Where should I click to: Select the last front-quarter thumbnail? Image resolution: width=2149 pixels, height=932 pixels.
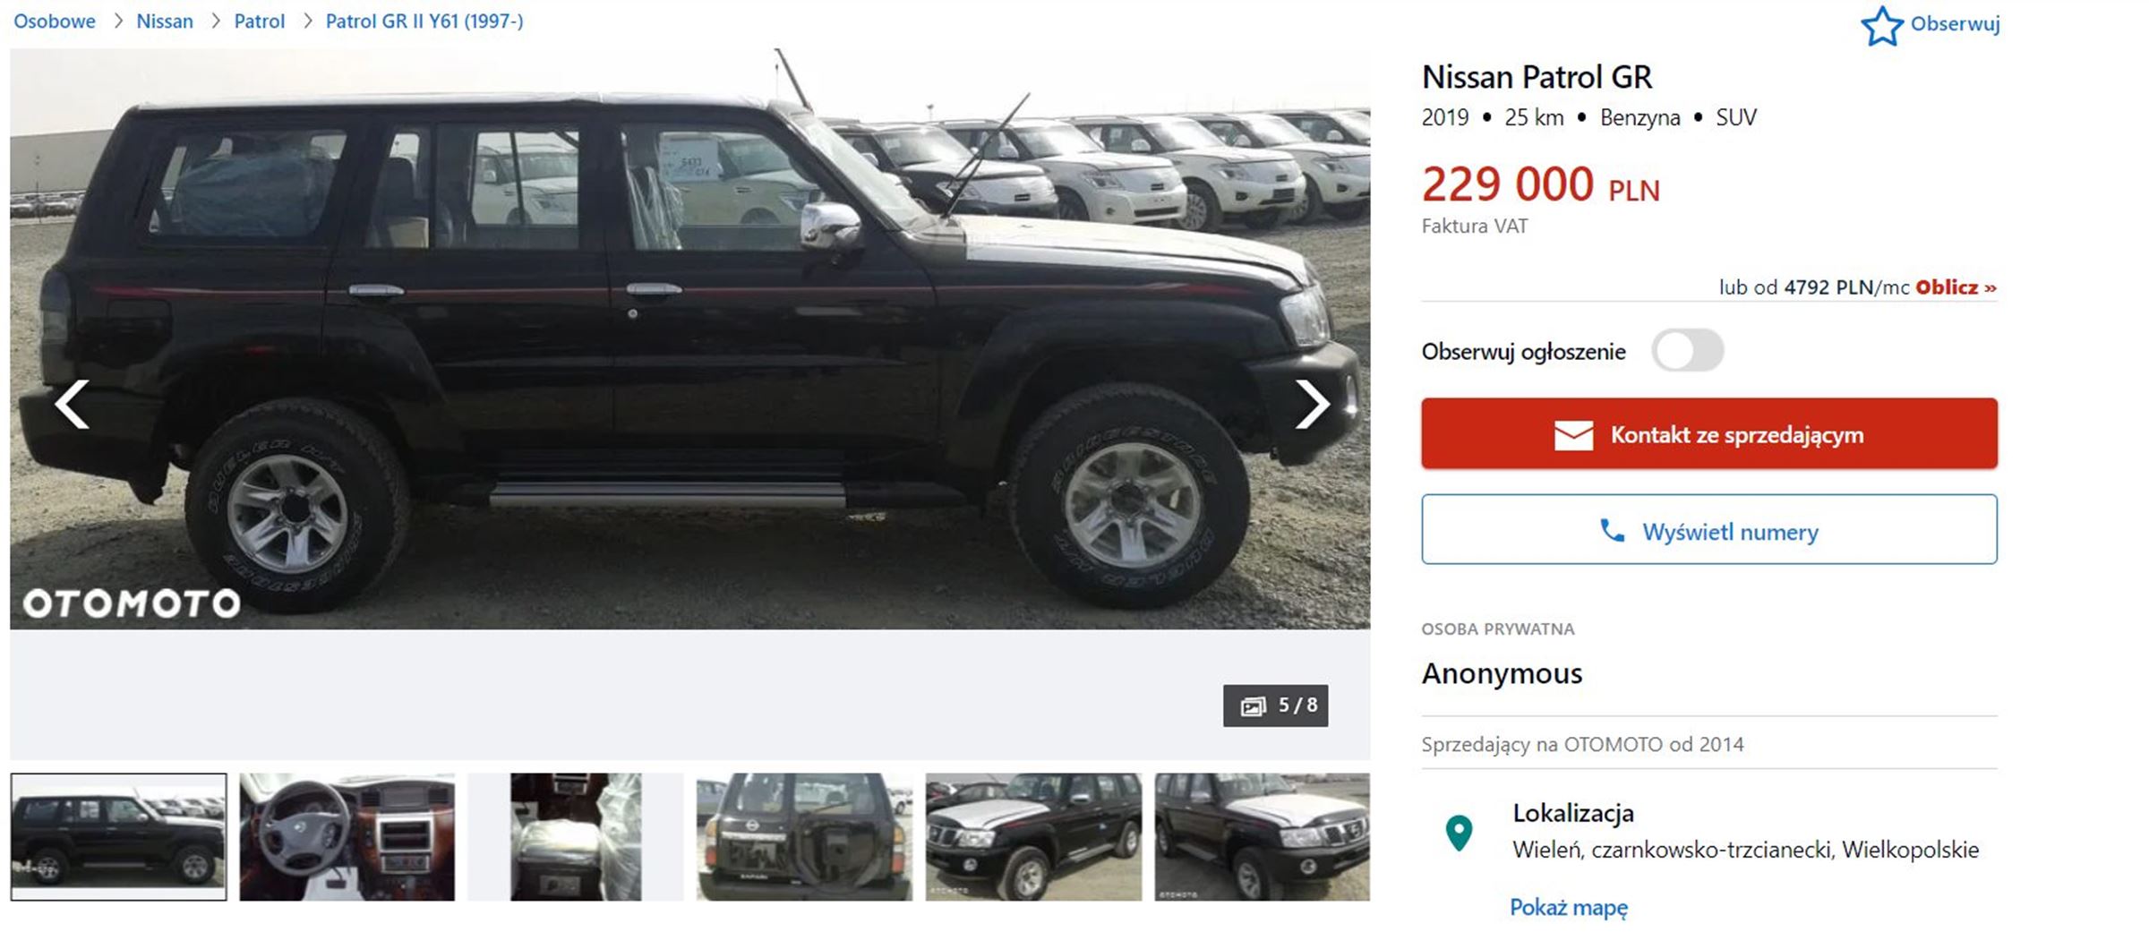(1262, 837)
